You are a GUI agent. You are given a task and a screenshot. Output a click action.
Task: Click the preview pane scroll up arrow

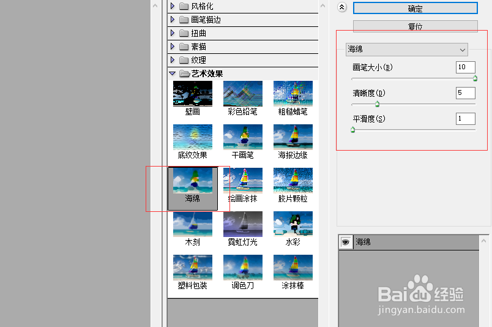pos(155,6)
